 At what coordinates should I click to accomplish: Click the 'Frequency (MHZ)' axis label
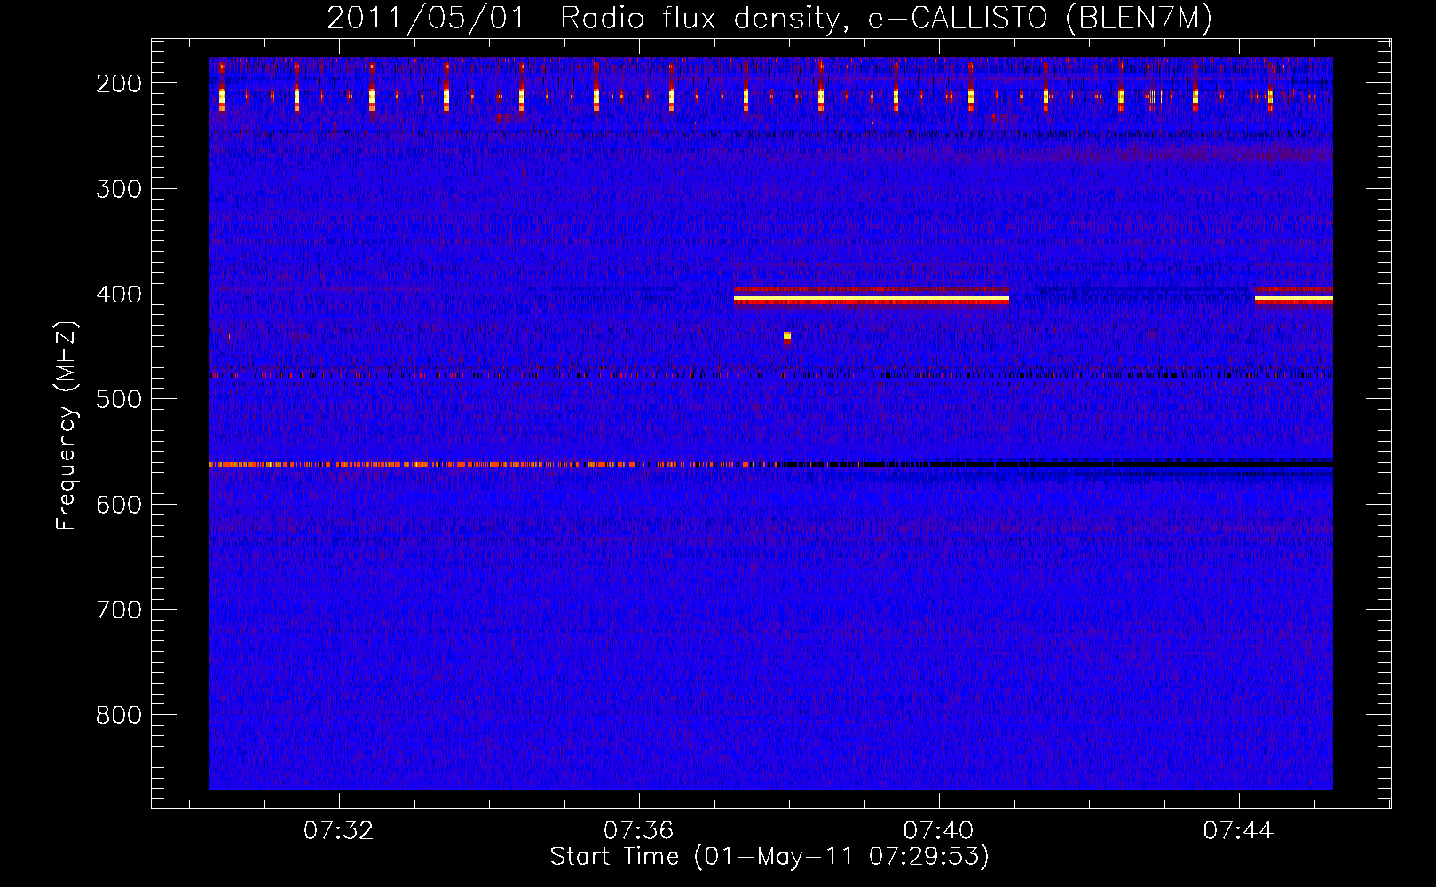click(x=67, y=426)
